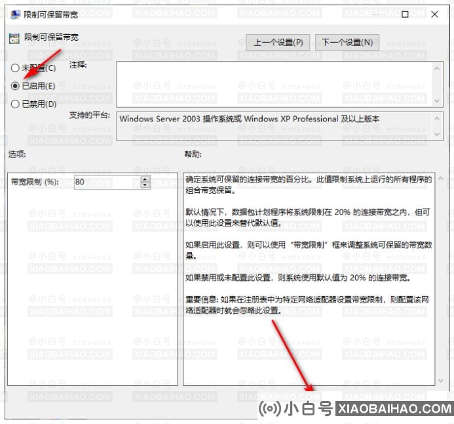Viewport: 454px width, 424px height.
Task: Click help paragraph starting 默认情况下
Action: click(x=307, y=217)
